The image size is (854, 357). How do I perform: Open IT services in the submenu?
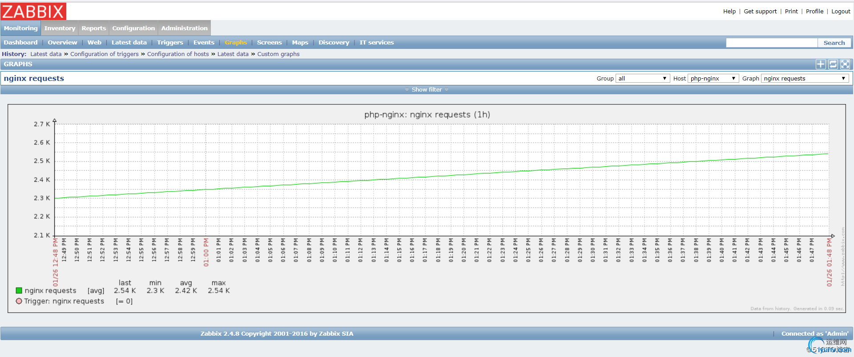376,43
